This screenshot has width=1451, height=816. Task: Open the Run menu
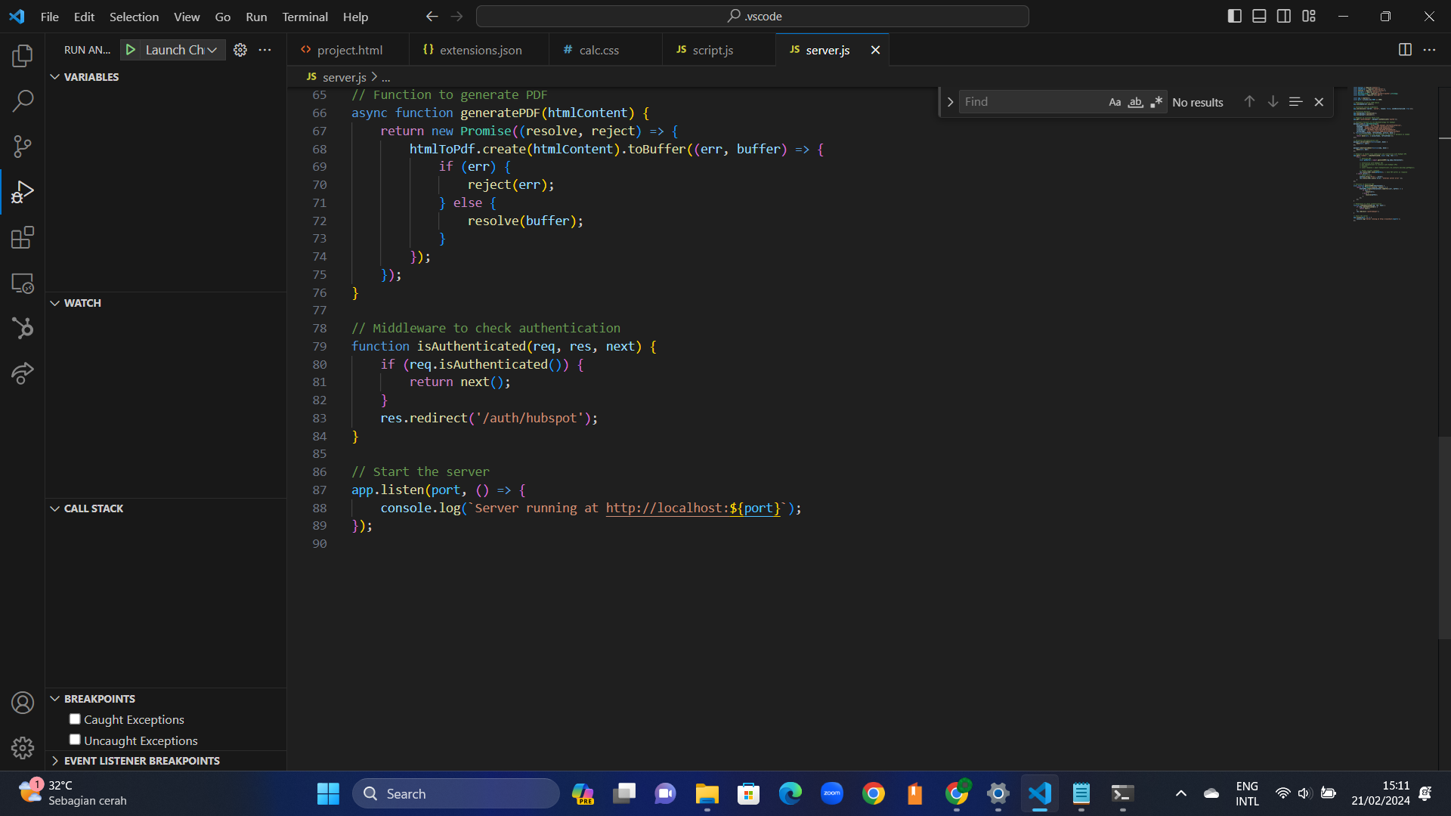[x=256, y=16]
